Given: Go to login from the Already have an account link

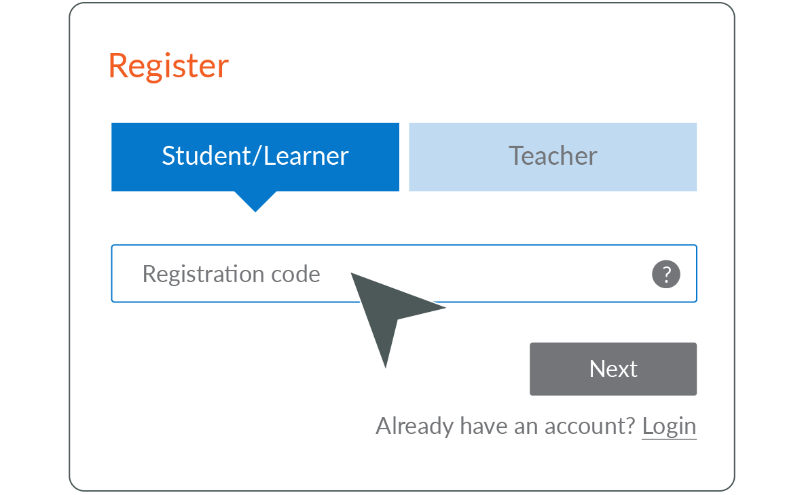Looking at the screenshot, I should point(669,427).
